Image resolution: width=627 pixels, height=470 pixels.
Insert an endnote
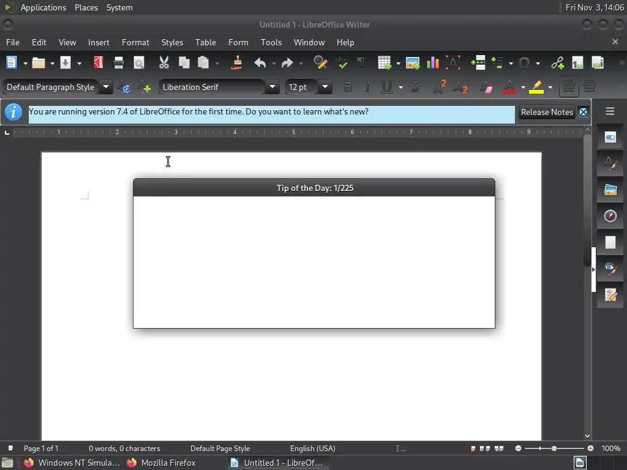tap(598, 63)
